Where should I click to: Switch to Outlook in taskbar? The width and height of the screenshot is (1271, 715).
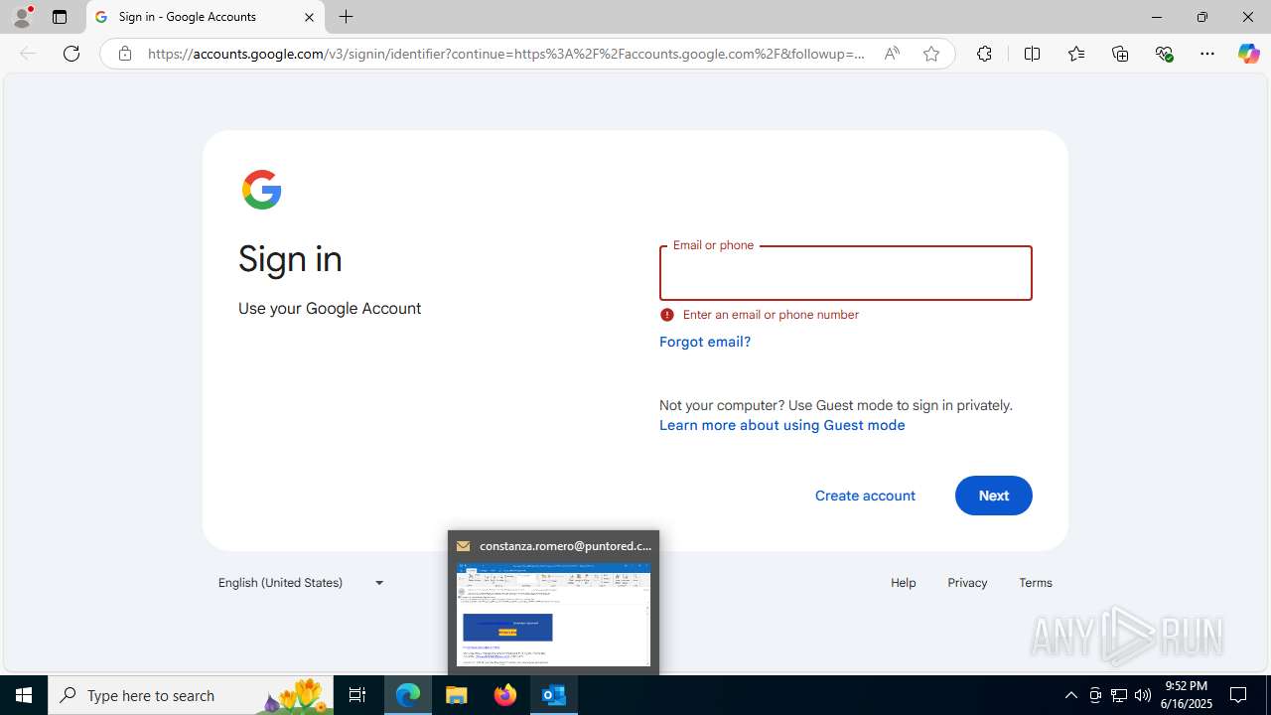coord(554,695)
